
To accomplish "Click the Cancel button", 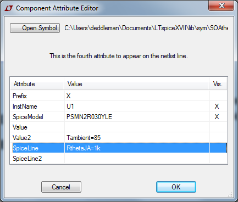I will click(61, 187).
